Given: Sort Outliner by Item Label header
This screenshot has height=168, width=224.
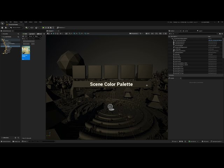Looking at the screenshot, I should (x=174, y=36).
